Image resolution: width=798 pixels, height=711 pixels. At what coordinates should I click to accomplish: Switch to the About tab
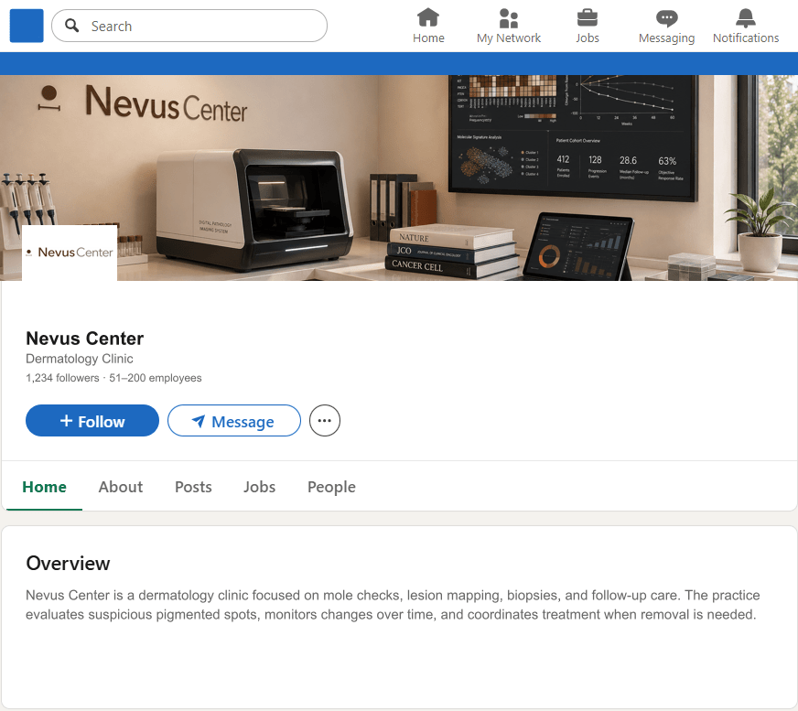pos(120,487)
